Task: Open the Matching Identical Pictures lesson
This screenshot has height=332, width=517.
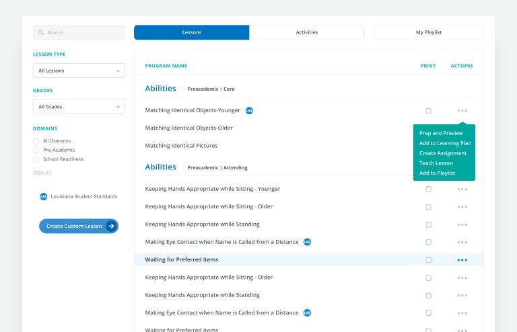Action: click(181, 145)
